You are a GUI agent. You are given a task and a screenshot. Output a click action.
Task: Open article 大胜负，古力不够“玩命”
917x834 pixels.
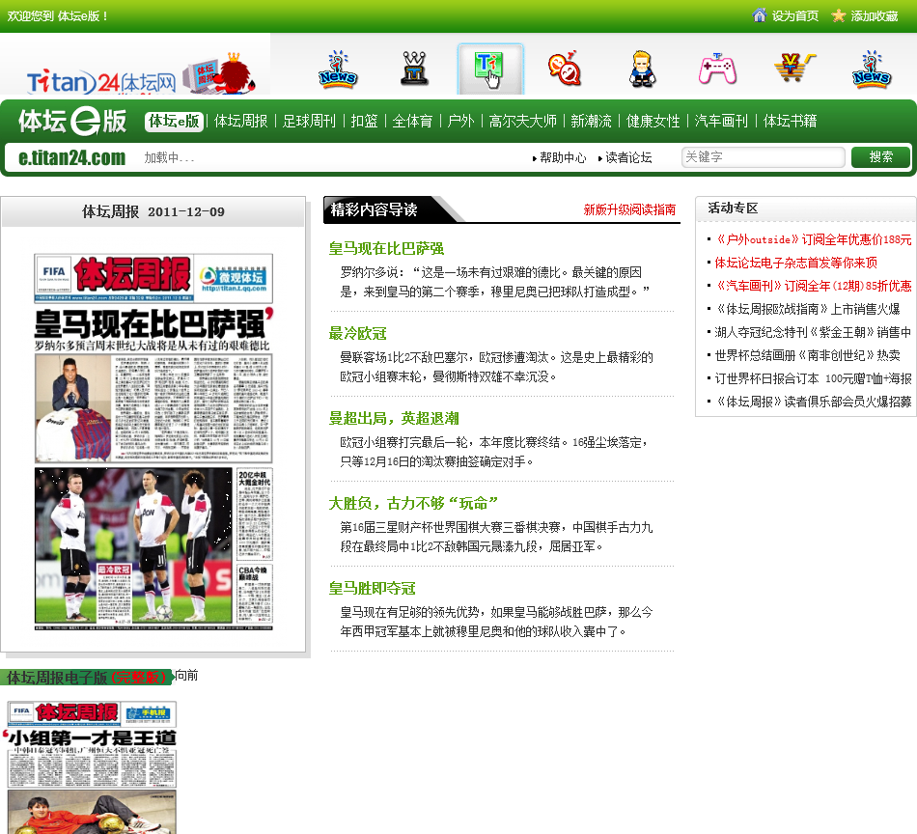coord(413,503)
